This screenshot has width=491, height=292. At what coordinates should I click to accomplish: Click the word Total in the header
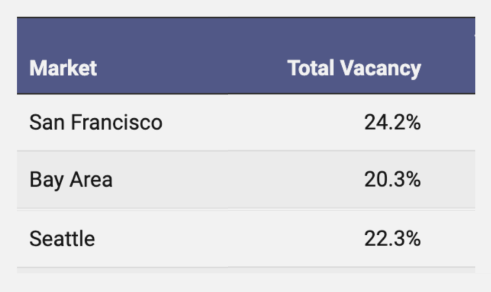pyautogui.click(x=311, y=68)
